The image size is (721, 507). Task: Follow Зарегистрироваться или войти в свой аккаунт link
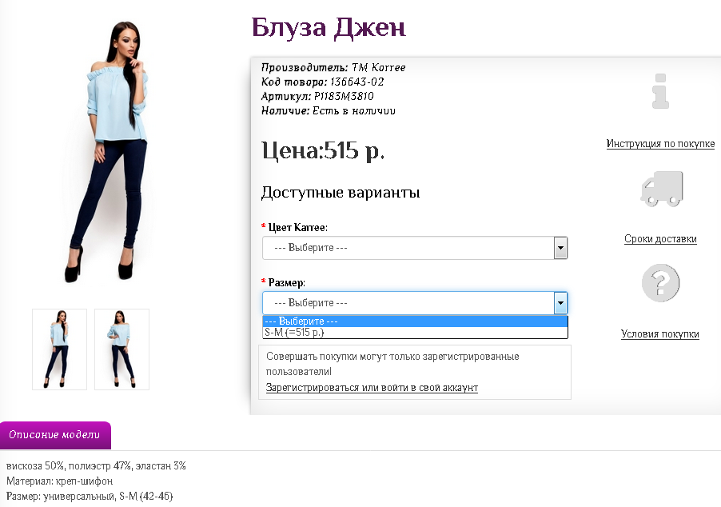pos(372,387)
